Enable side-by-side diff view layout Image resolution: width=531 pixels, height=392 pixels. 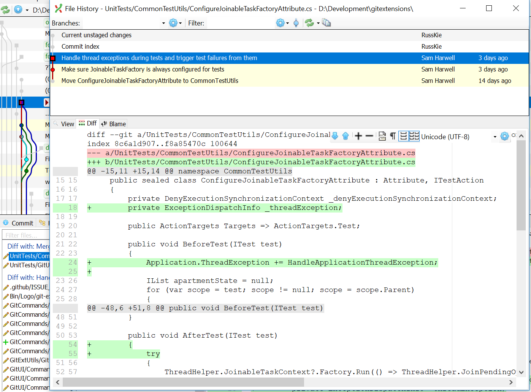click(414, 136)
